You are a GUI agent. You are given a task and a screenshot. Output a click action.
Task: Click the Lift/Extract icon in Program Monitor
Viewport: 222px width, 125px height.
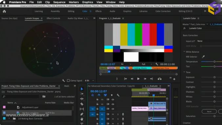click(x=160, y=79)
